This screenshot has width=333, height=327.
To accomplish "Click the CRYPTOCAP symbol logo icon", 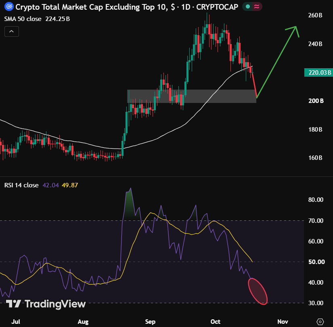I will 9,6.
